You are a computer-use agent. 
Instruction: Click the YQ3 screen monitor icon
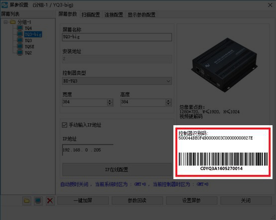20,40
